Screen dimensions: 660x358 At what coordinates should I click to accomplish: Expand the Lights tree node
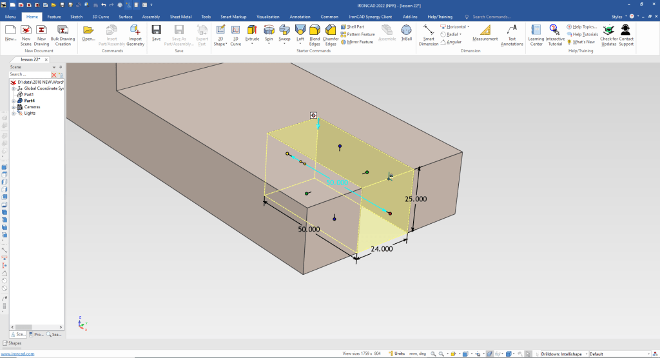(x=13, y=114)
